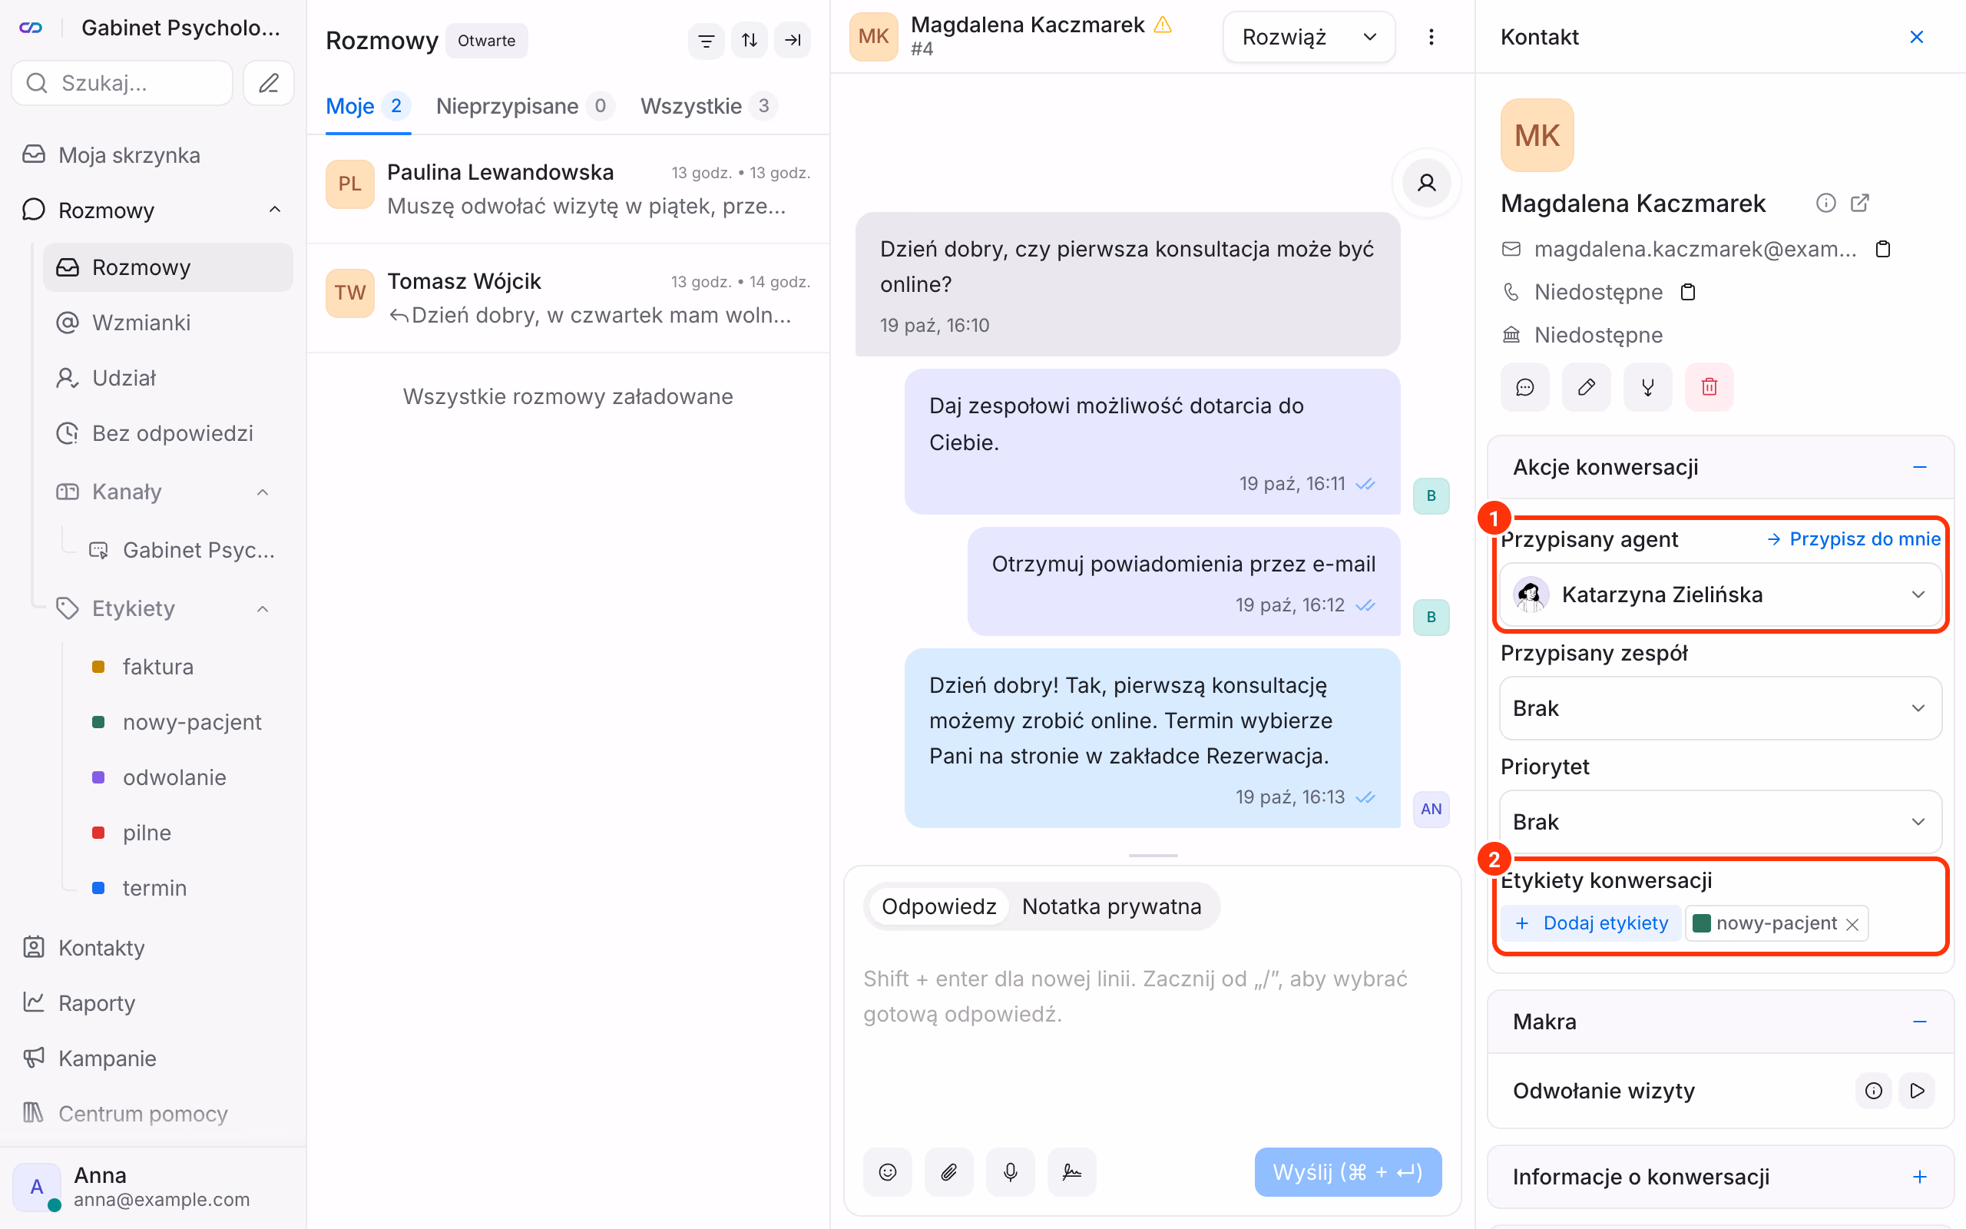Open the three-dot conversation options menu
Screen dimensions: 1966x1229
[1431, 38]
